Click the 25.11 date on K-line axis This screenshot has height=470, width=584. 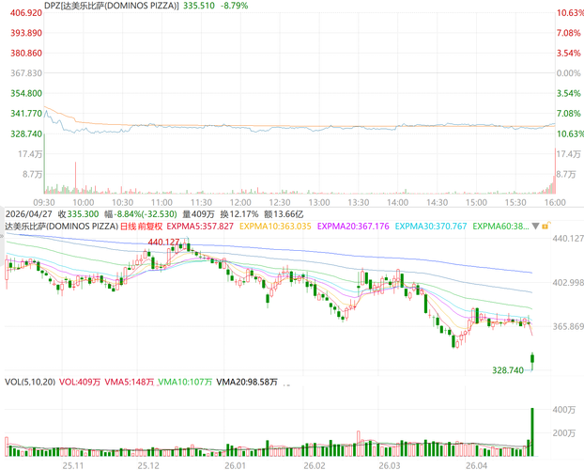point(73,465)
